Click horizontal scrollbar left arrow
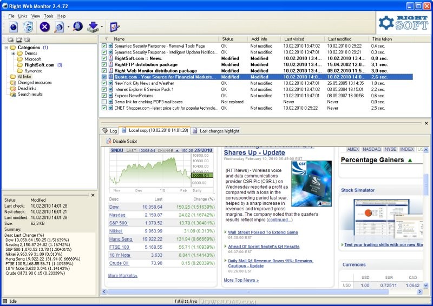This screenshot has height=306, width=433. pos(104,291)
